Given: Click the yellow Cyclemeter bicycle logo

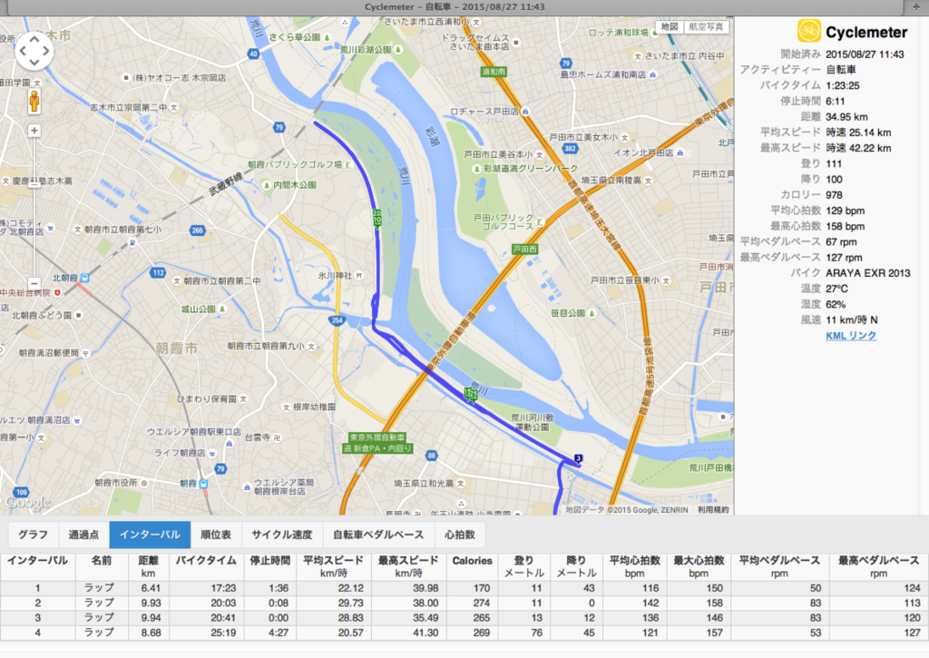Looking at the screenshot, I should (x=809, y=31).
